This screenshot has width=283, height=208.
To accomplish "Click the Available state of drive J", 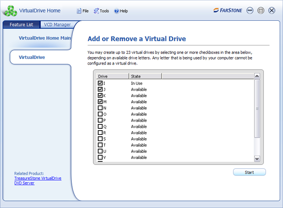I will pos(139,89).
